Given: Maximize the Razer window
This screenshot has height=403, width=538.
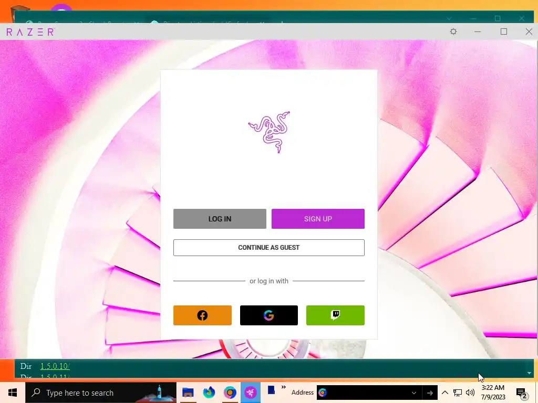Looking at the screenshot, I should pos(504,31).
